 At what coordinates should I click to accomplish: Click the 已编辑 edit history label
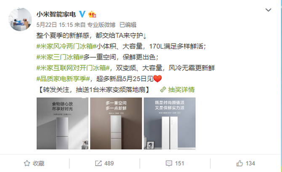point(128,25)
